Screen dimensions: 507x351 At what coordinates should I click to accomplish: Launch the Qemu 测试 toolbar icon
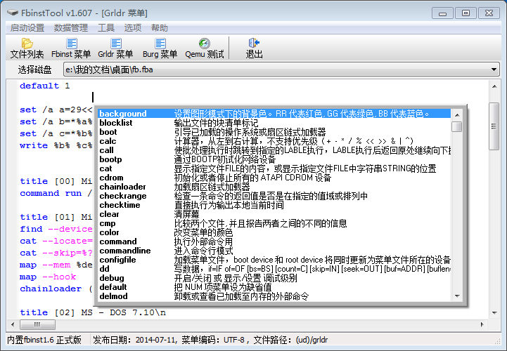(x=205, y=48)
